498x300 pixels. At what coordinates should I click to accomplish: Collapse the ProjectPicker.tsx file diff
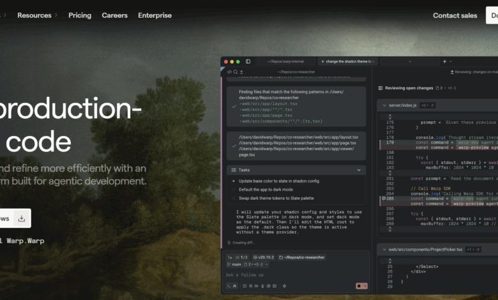point(383,248)
